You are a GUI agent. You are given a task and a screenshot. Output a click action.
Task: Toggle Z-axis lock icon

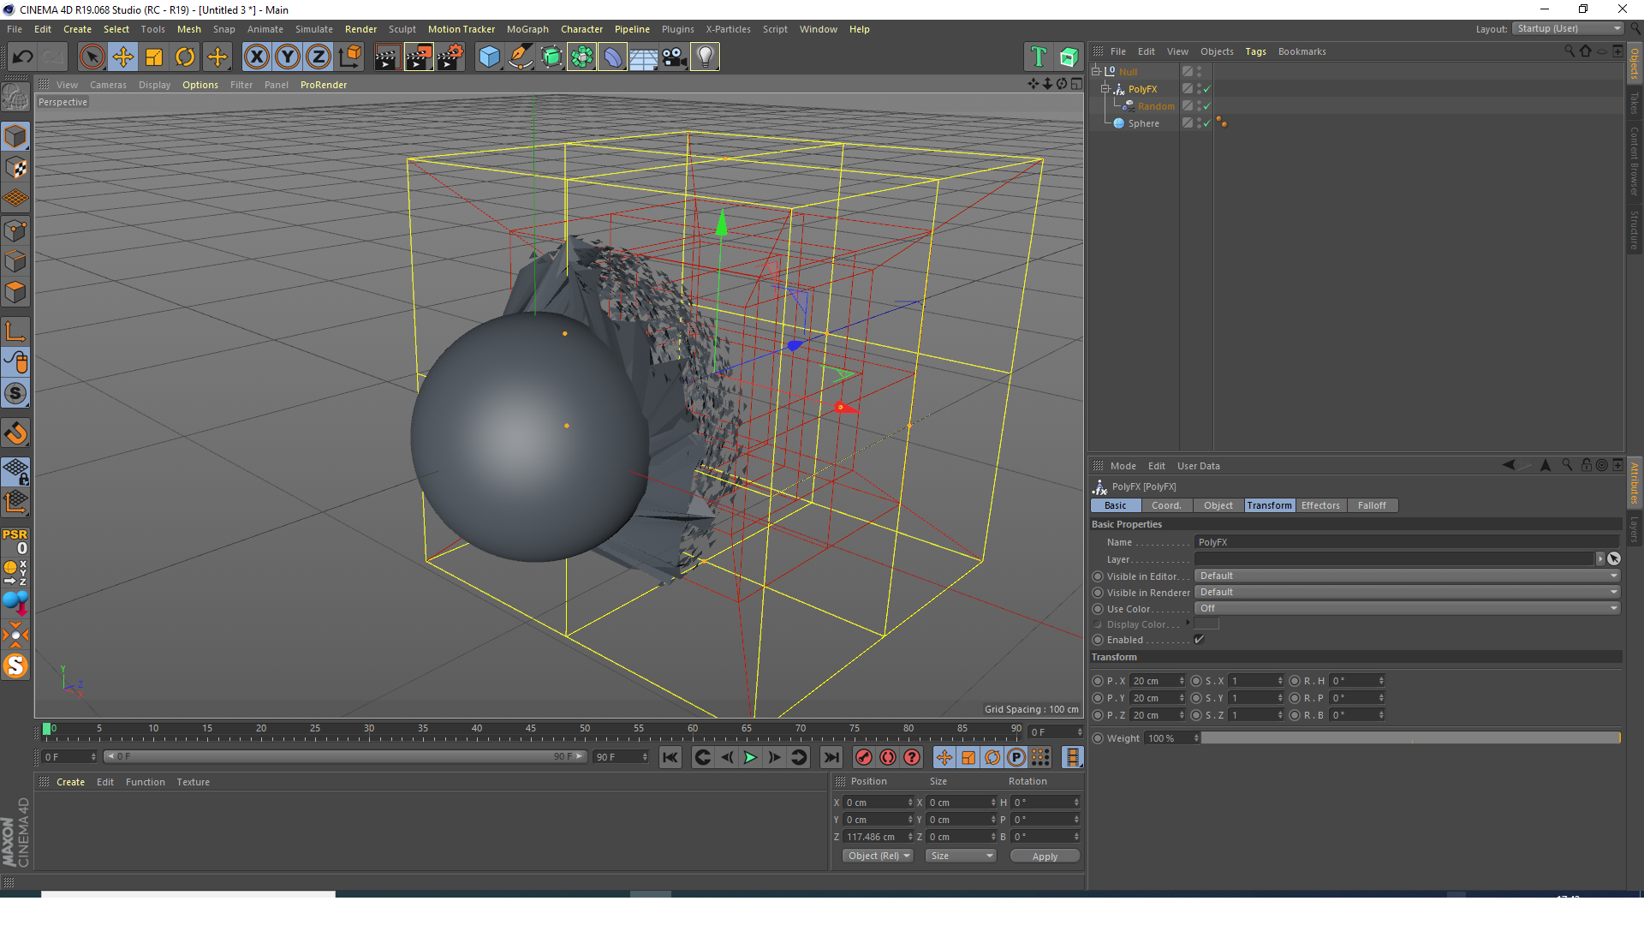(x=319, y=57)
